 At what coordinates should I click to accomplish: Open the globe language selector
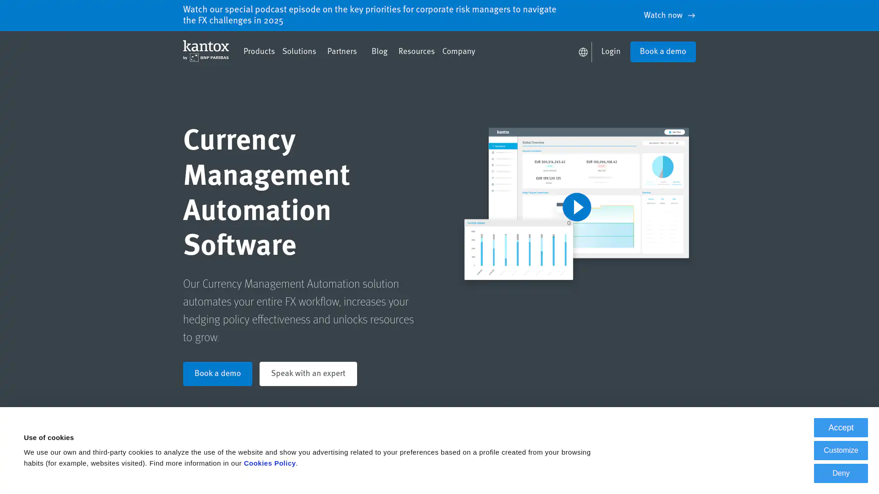click(583, 52)
